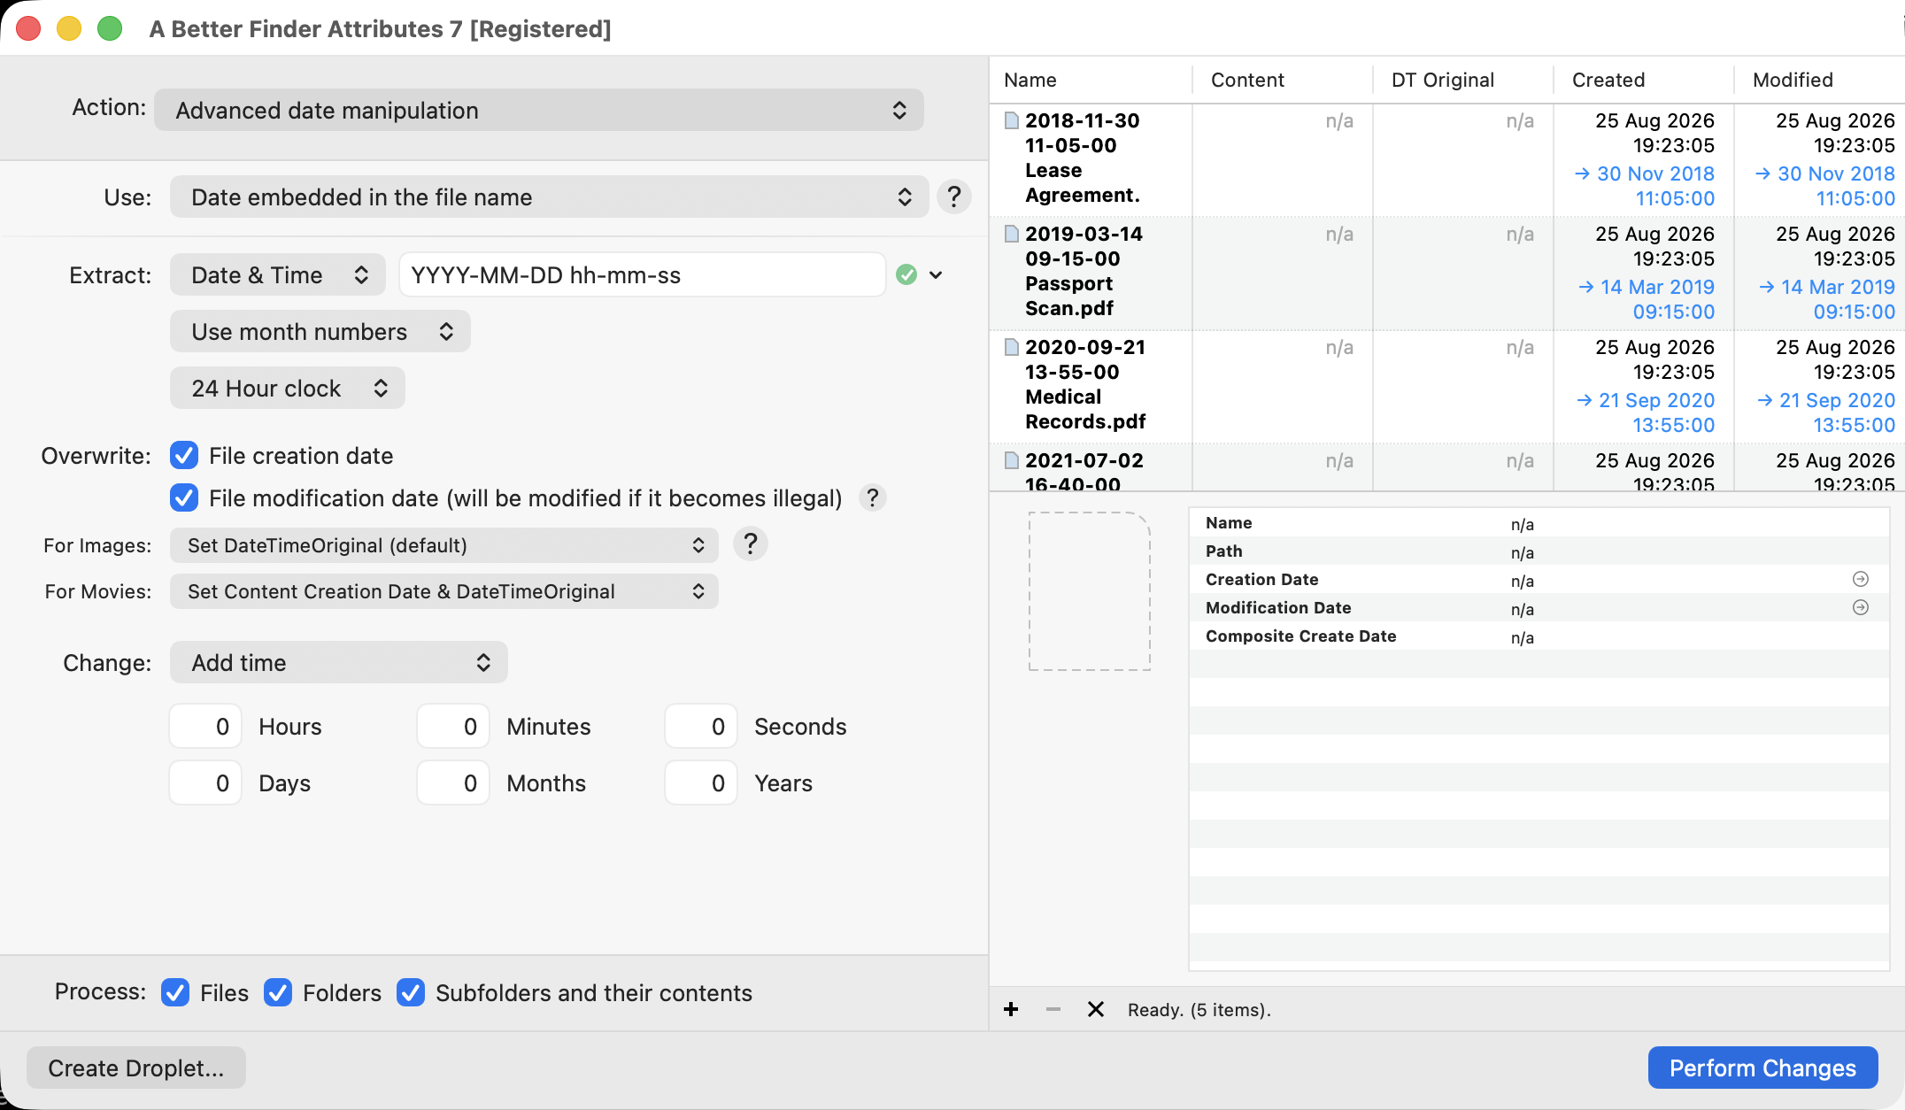Click the Medical Records.pdf file icon
This screenshot has height=1110, width=1905.
coord(1012,347)
